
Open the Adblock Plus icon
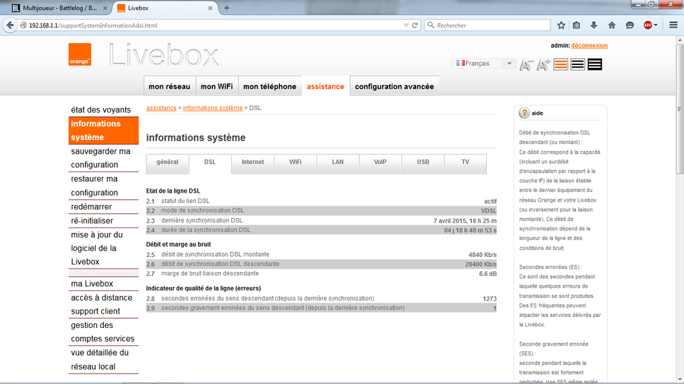648,25
